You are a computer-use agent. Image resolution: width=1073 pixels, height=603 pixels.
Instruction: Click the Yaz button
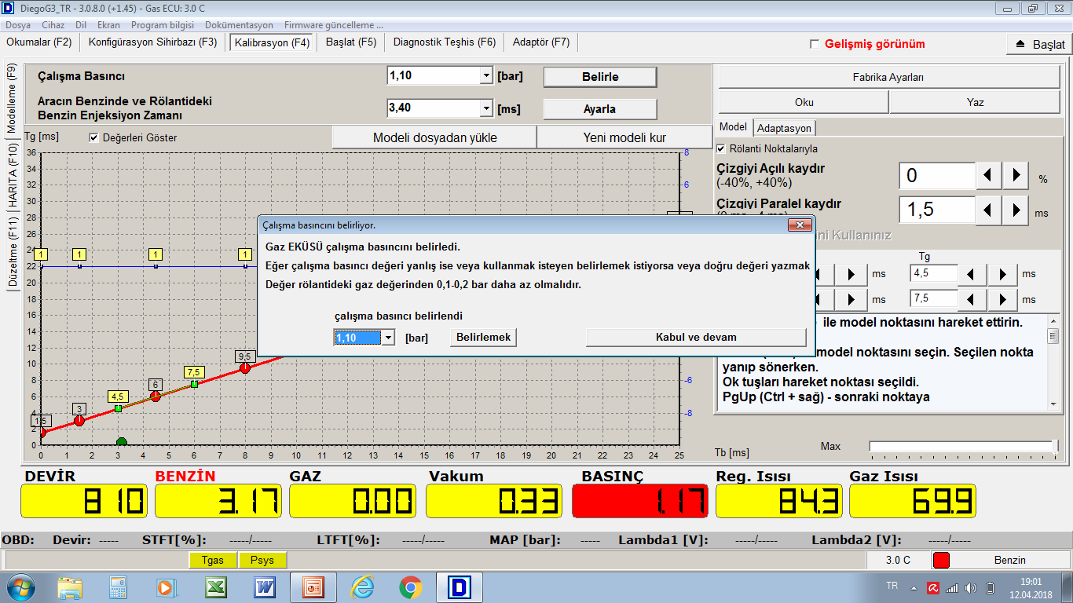pos(975,102)
